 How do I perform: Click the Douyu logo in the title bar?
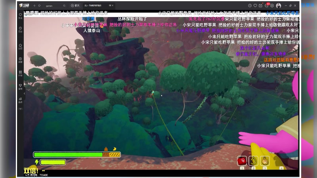click(24, 6)
